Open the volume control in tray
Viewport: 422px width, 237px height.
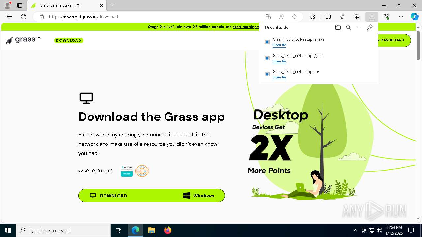[379, 230]
